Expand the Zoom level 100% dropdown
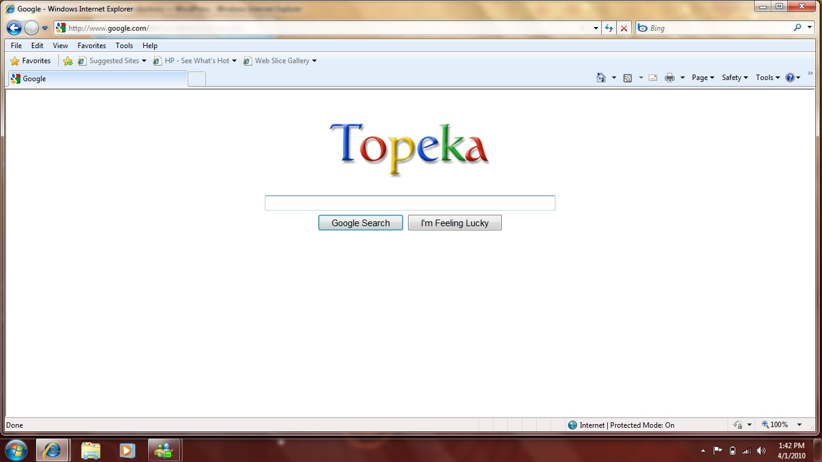Screen dimensions: 822x462 pyautogui.click(x=799, y=425)
